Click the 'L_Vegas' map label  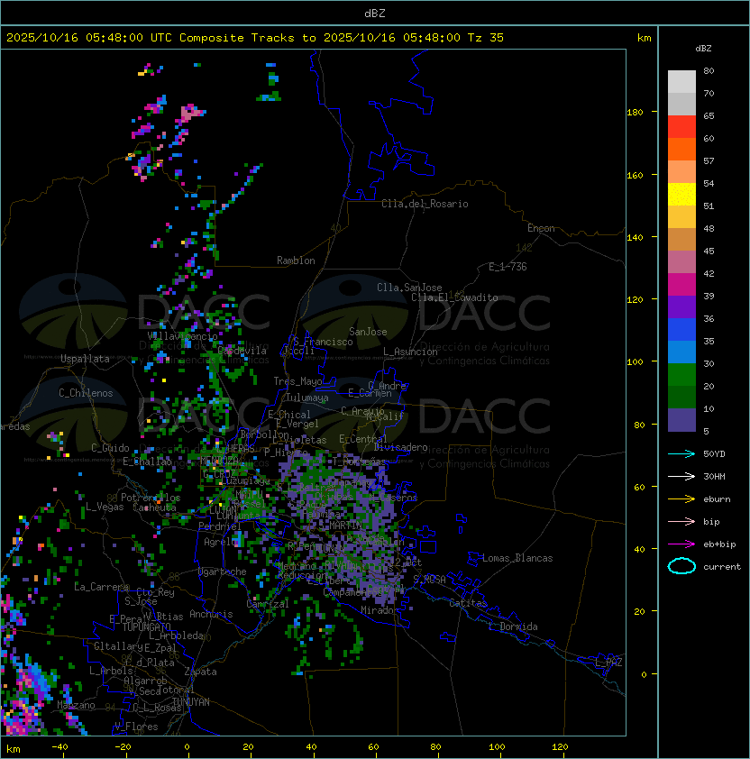[105, 507]
